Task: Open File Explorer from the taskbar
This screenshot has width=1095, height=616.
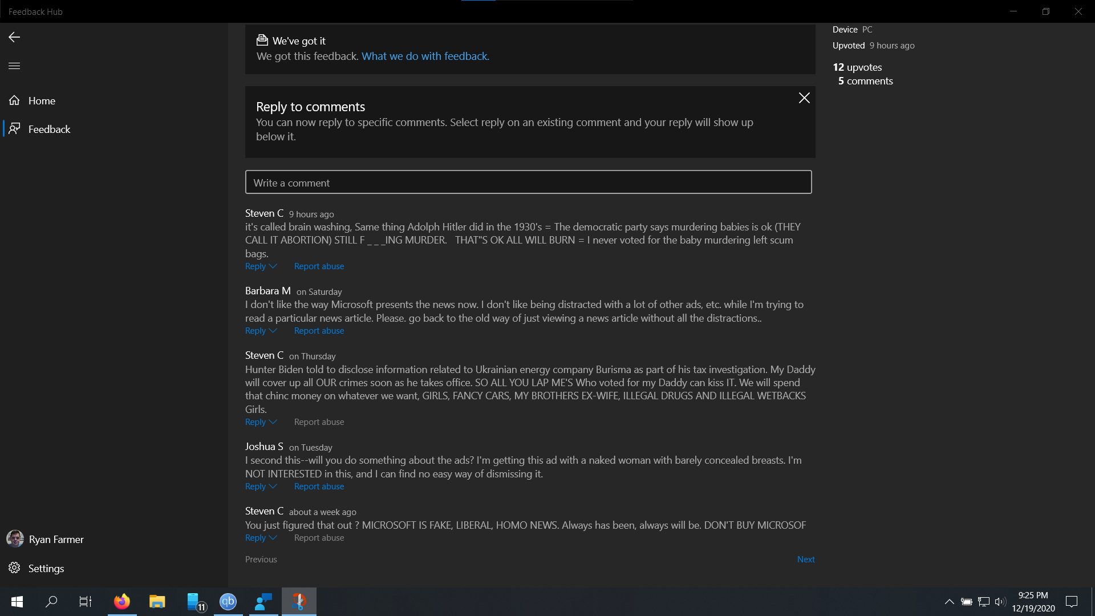Action: point(157,602)
